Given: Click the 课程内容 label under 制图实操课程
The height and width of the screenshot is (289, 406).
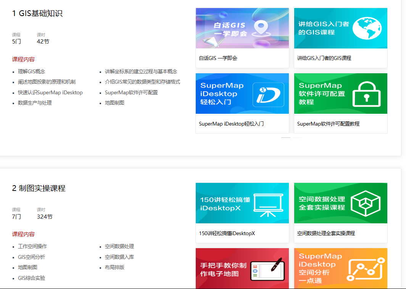Looking at the screenshot, I should tap(23, 234).
